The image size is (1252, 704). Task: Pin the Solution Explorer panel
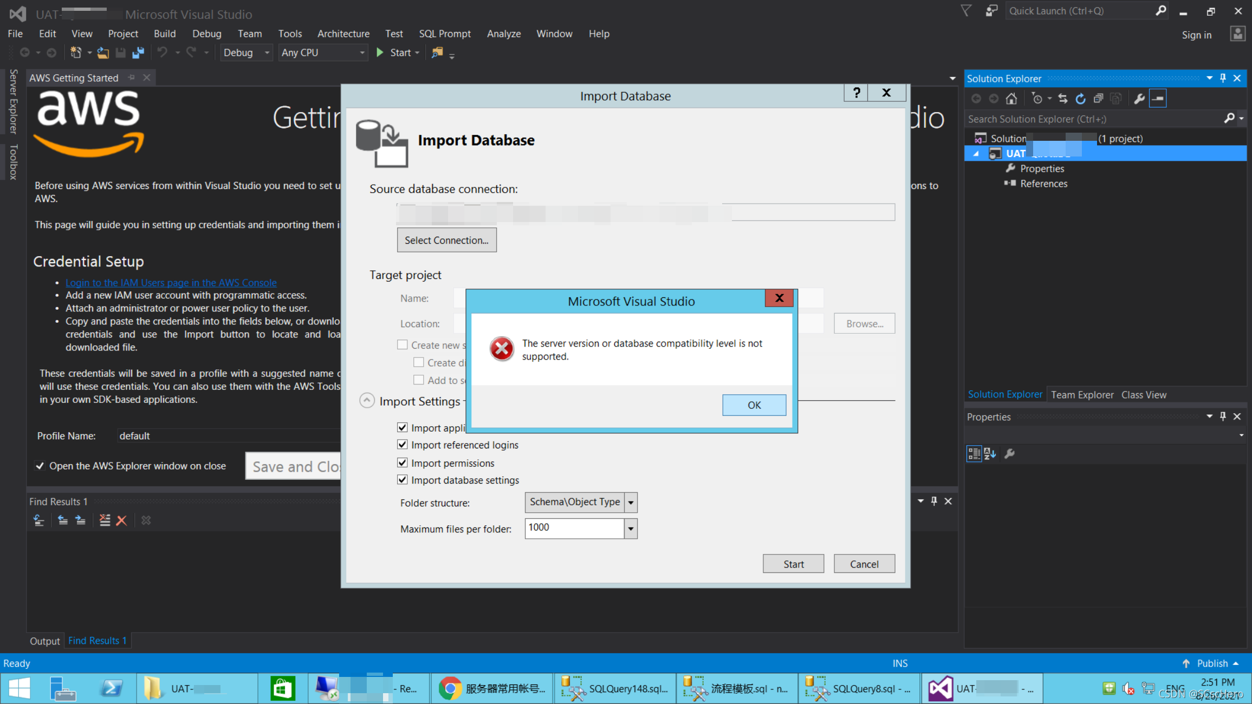pos(1223,78)
